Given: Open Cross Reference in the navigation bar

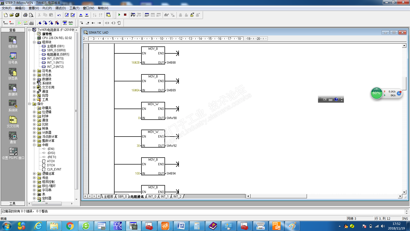Looking at the screenshot, I should (x=13, y=122).
